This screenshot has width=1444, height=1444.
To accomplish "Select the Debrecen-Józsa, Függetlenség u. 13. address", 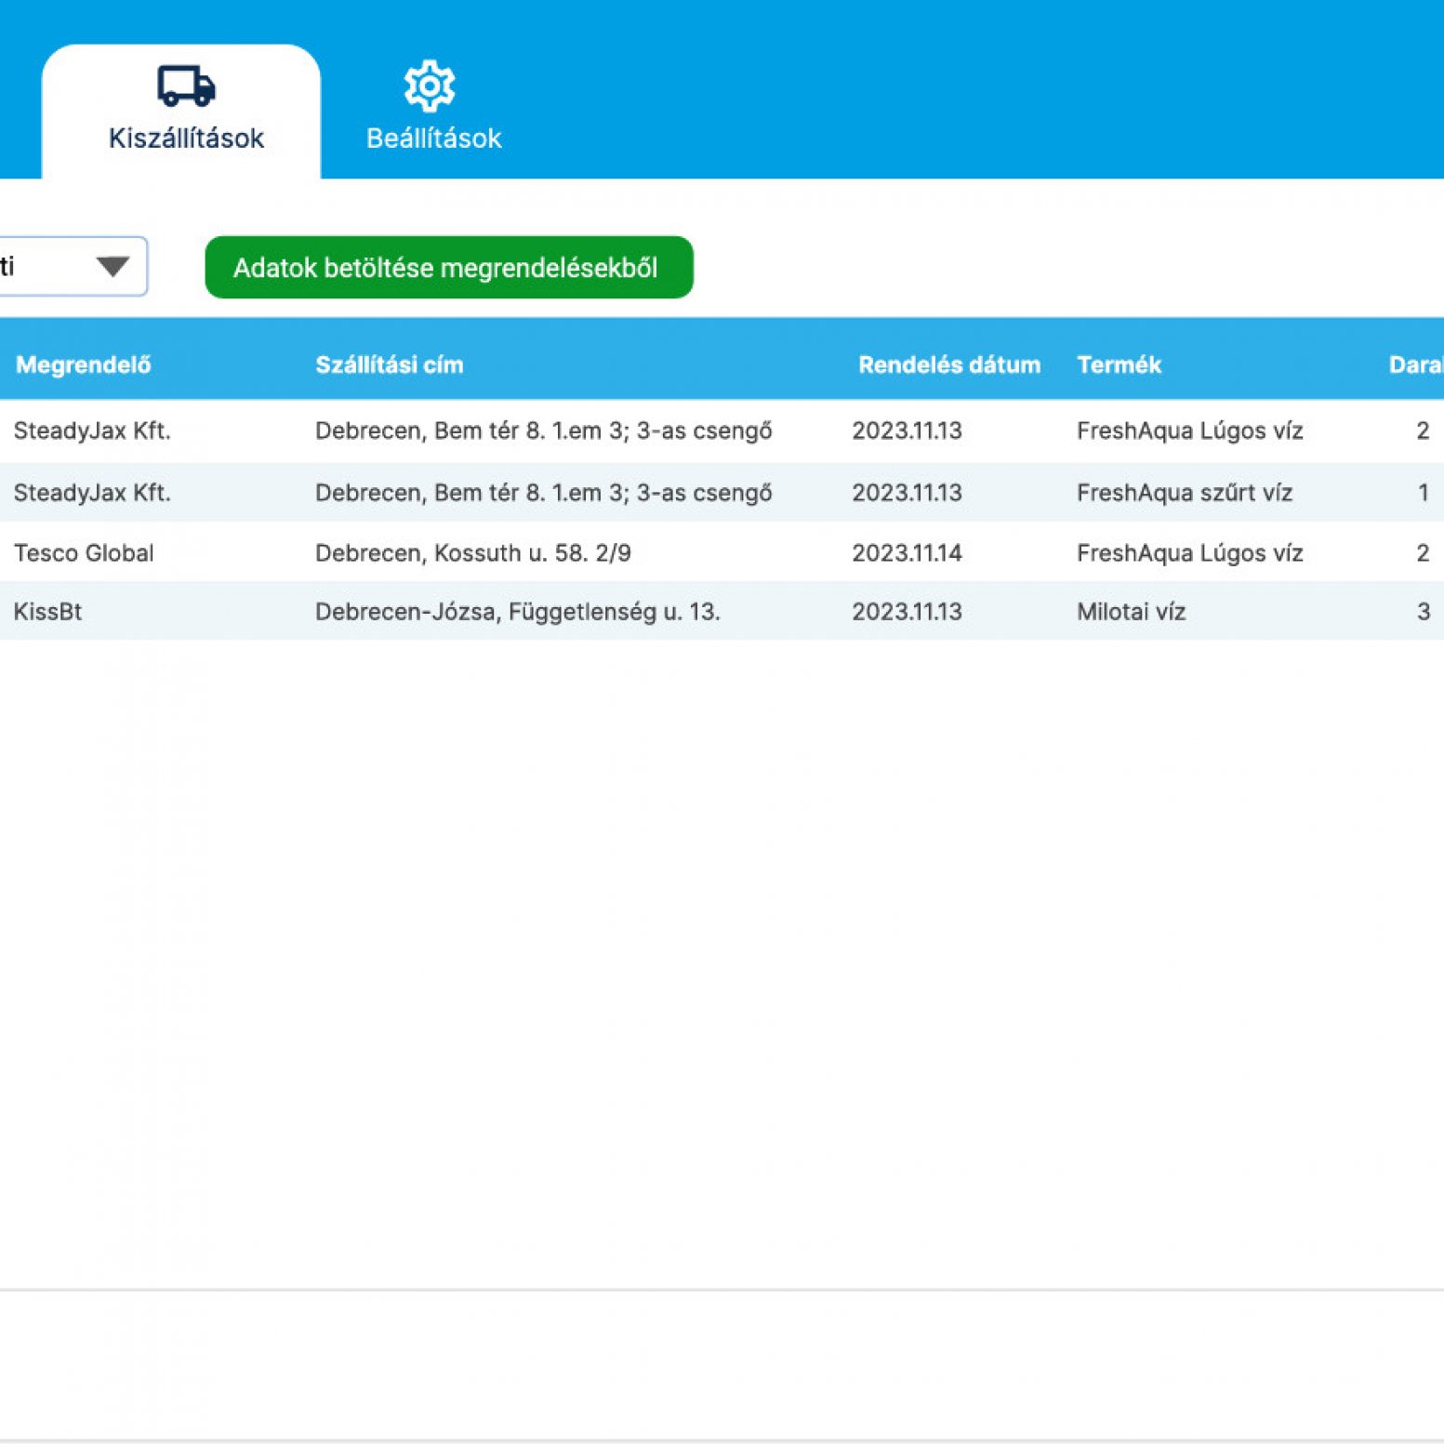I will 517,612.
